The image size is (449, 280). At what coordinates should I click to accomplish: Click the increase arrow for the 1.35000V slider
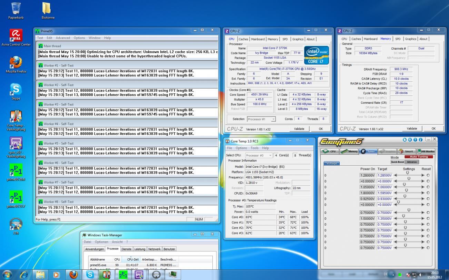tap(423, 218)
